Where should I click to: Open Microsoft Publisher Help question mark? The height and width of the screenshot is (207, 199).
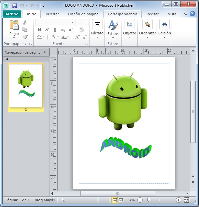coord(192,14)
